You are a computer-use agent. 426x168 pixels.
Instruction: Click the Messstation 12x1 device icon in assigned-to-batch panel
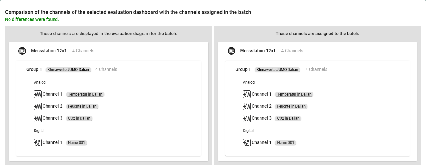pyautogui.click(x=231, y=51)
